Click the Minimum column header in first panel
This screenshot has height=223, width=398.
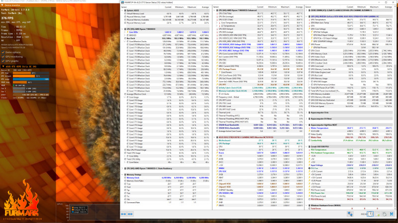point(179,7)
